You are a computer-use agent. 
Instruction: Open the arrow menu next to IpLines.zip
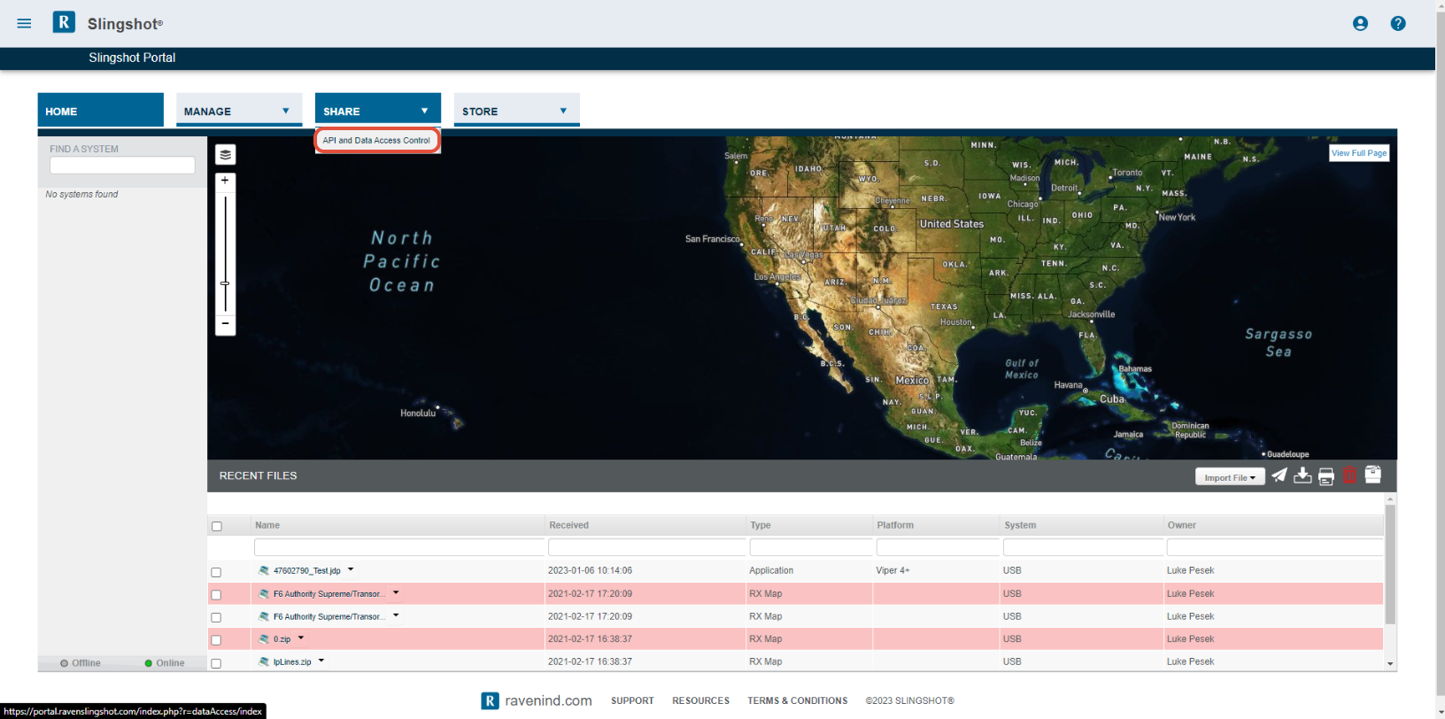pos(321,661)
